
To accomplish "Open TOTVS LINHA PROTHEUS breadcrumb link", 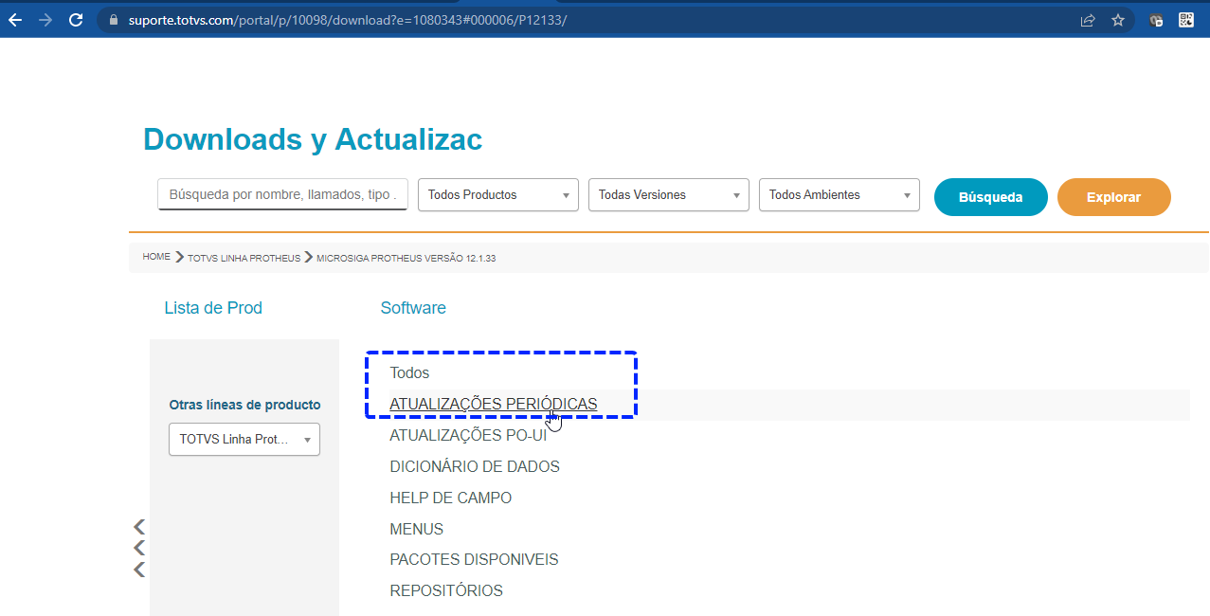I will pyautogui.click(x=244, y=258).
